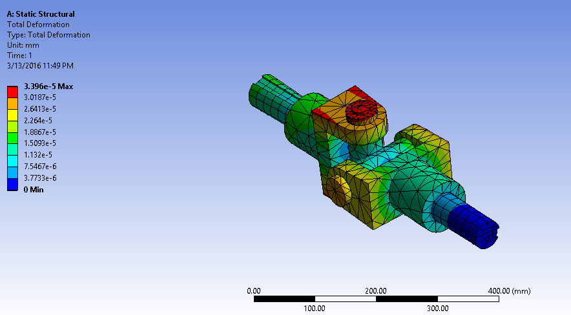Click the "3.0187e-5" legend value
Viewport: 571px width, 315px height.
pos(40,97)
